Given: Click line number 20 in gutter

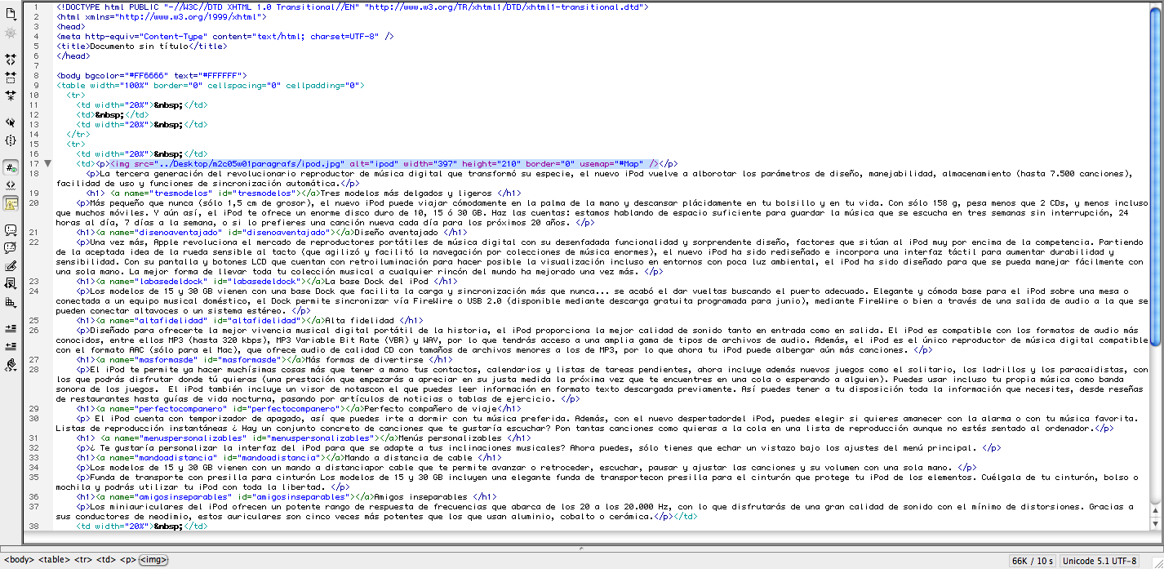Looking at the screenshot, I should click(x=33, y=202).
